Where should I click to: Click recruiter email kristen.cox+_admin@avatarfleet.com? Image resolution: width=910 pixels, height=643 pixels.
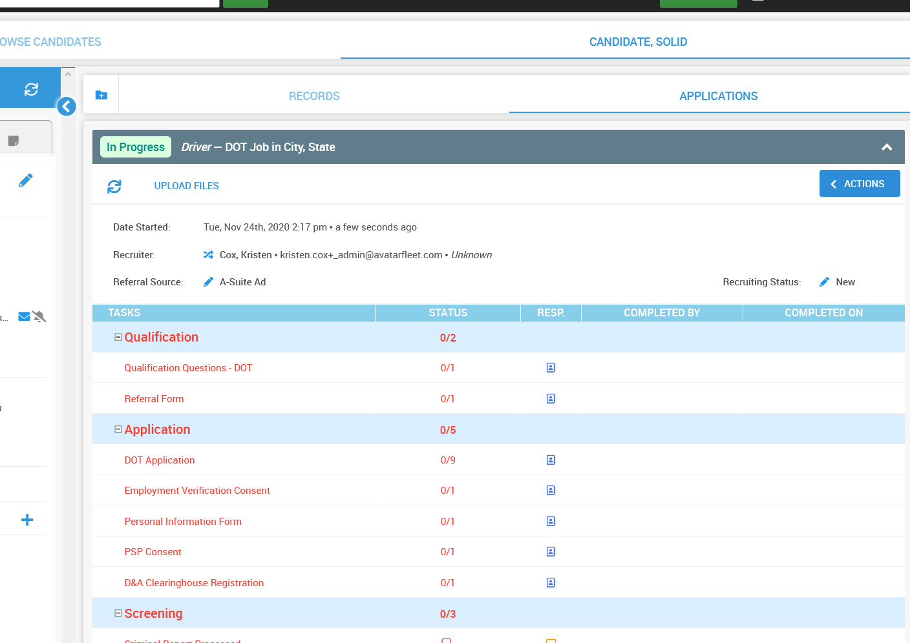pos(361,255)
